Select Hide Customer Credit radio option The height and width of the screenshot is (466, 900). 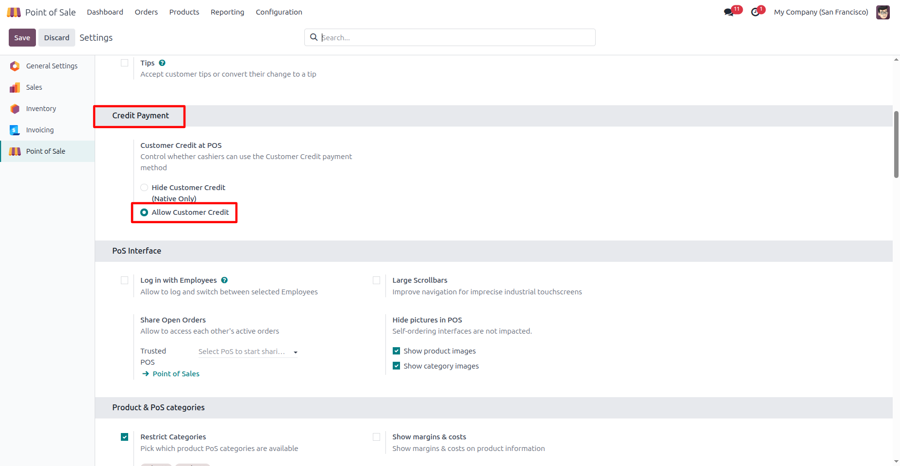144,188
